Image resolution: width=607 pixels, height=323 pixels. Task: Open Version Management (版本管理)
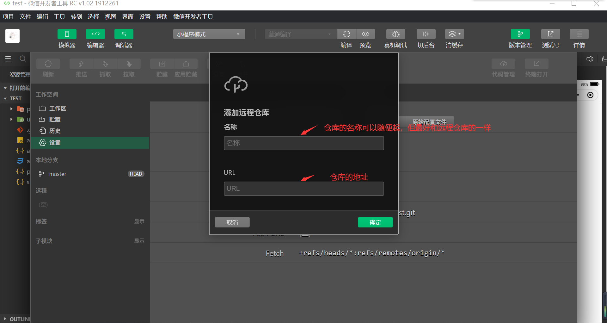[x=520, y=34]
